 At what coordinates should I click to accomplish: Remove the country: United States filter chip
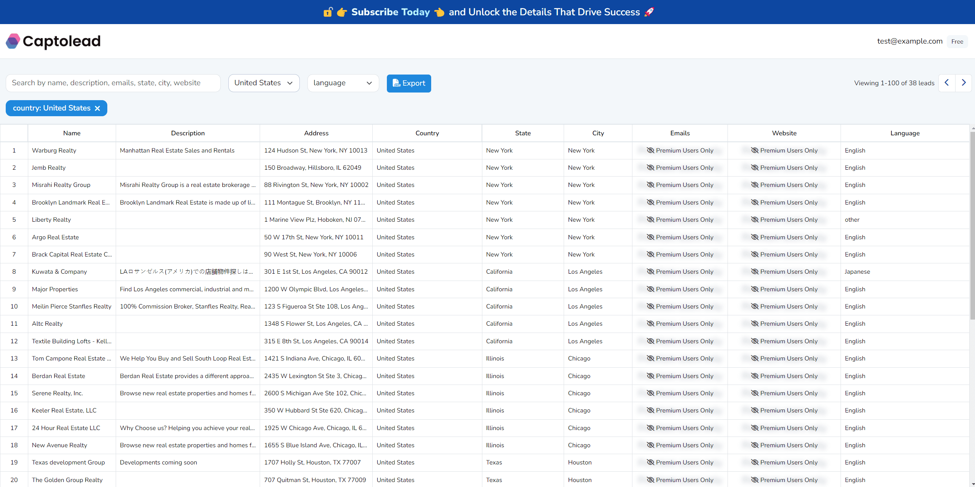(97, 108)
